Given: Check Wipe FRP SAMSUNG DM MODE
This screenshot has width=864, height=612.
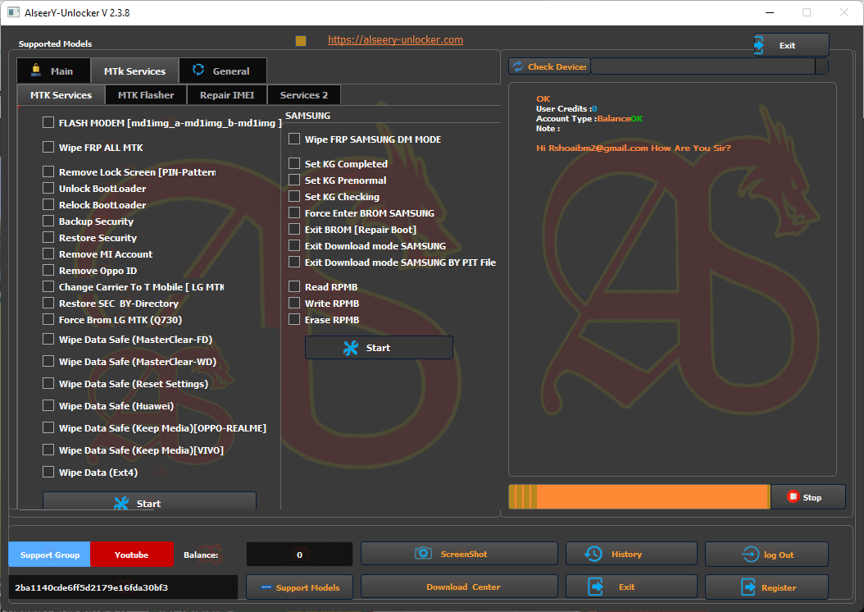Looking at the screenshot, I should pyautogui.click(x=293, y=139).
